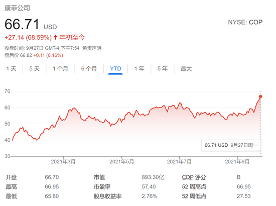Click the 2021年3月 axis label

(63, 162)
